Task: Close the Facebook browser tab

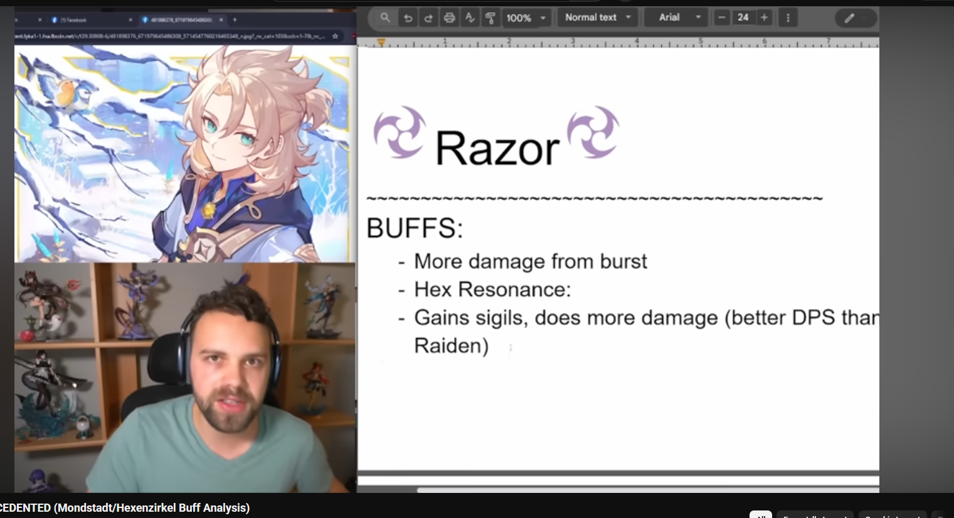Action: [130, 20]
